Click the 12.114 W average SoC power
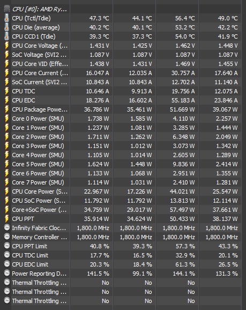The height and width of the screenshot is (310, 246). pyautogui.click(x=225, y=201)
